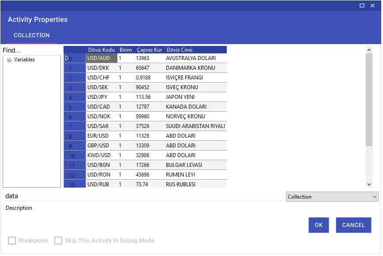Screen dimensions: 383x256
Task: Select row header 1
Action: [x=75, y=68]
